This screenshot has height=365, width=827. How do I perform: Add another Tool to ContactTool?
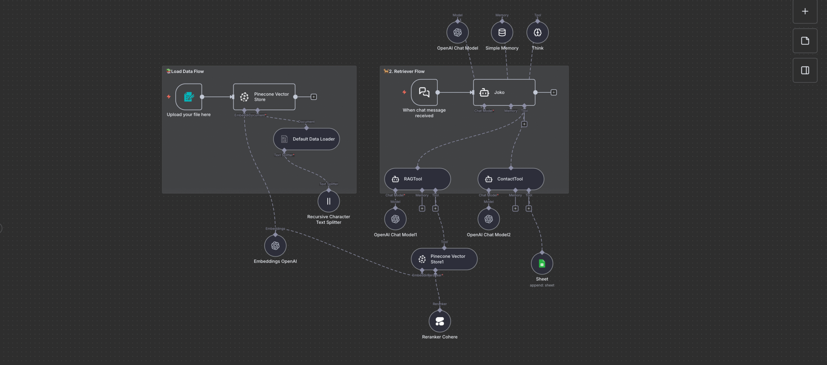[529, 209]
